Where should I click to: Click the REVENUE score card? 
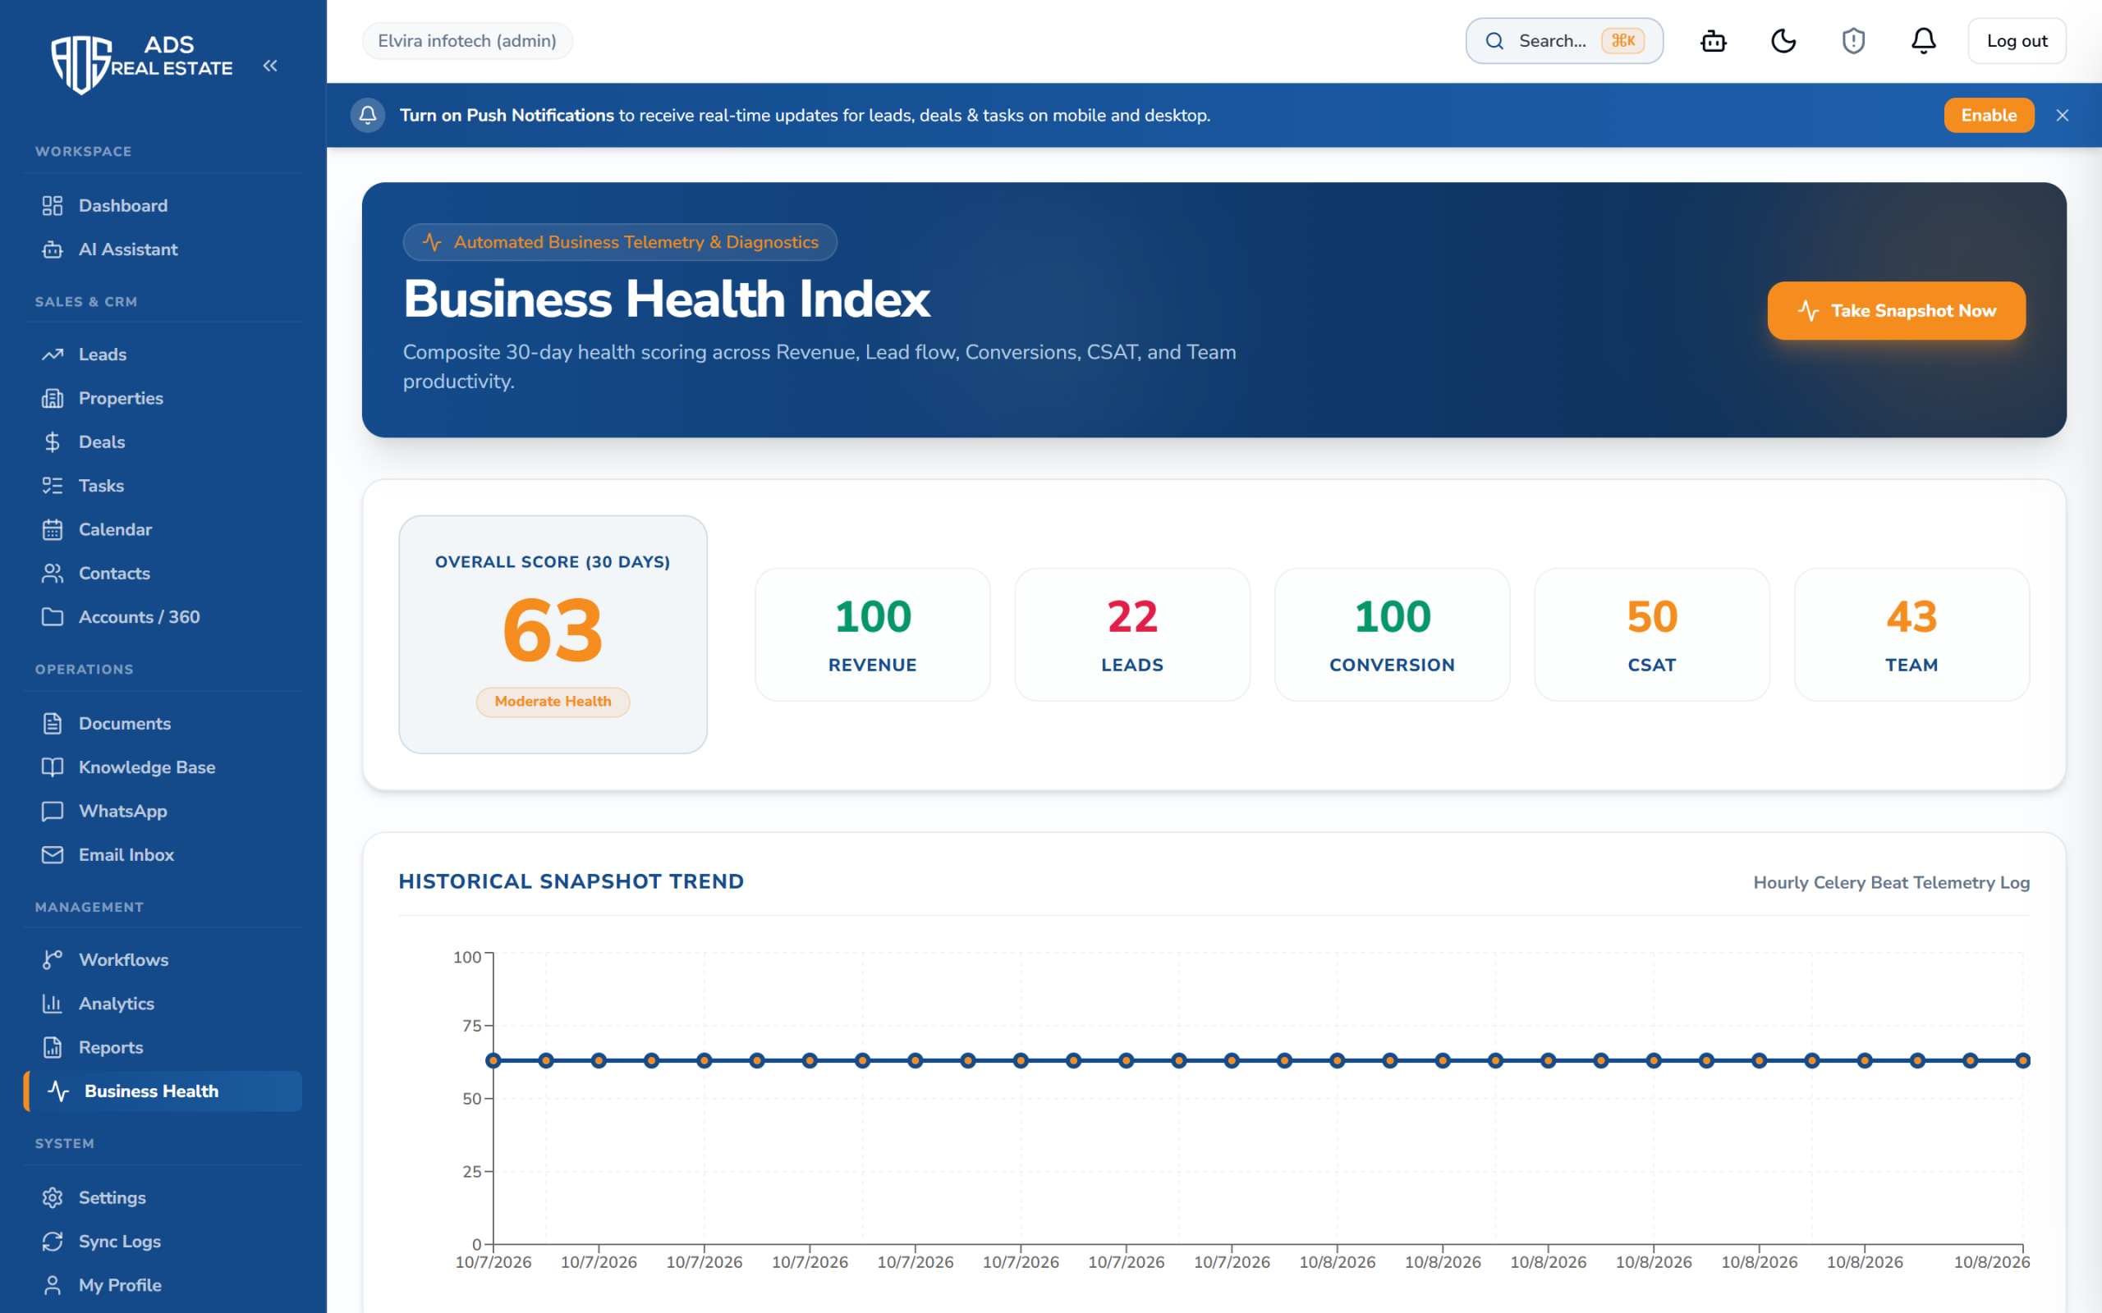[x=872, y=635]
